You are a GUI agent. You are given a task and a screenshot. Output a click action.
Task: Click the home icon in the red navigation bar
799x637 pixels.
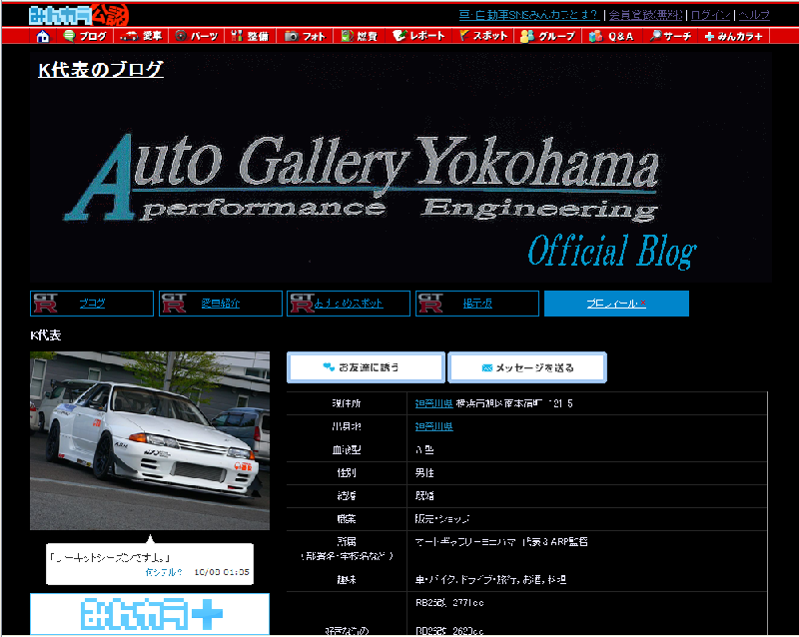tap(43, 36)
